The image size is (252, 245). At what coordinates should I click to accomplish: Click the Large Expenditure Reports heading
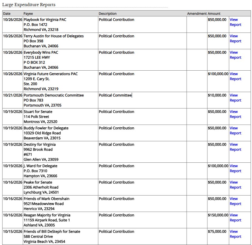click(x=29, y=5)
